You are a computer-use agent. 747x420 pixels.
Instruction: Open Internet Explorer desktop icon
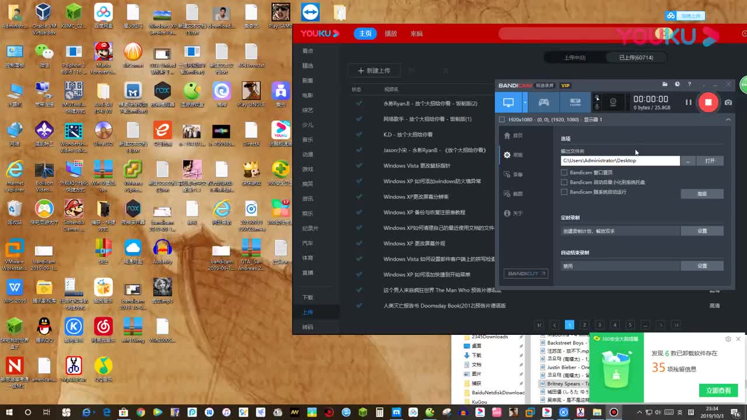(x=15, y=177)
